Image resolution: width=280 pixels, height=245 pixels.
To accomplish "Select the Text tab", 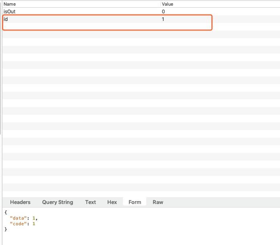I will tap(90, 202).
